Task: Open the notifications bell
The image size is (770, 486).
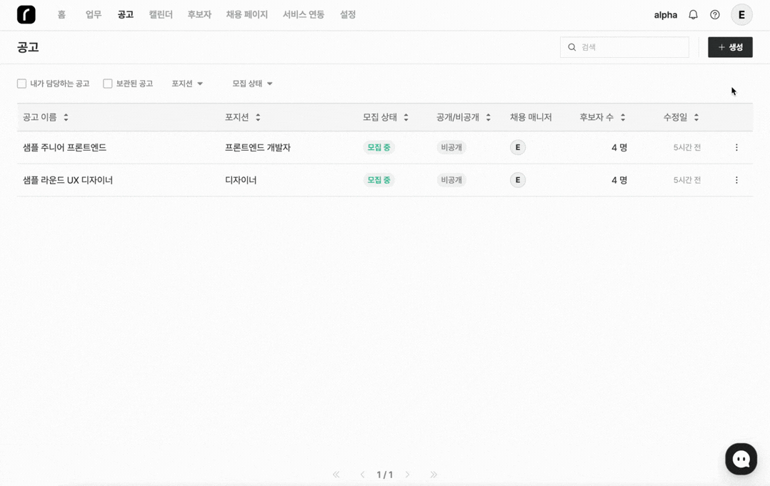Action: coord(693,15)
